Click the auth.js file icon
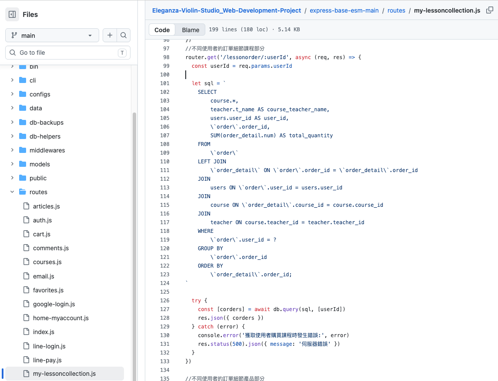 27,220
